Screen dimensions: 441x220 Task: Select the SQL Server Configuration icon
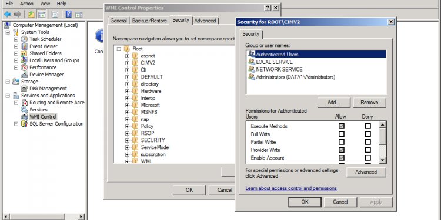25,124
